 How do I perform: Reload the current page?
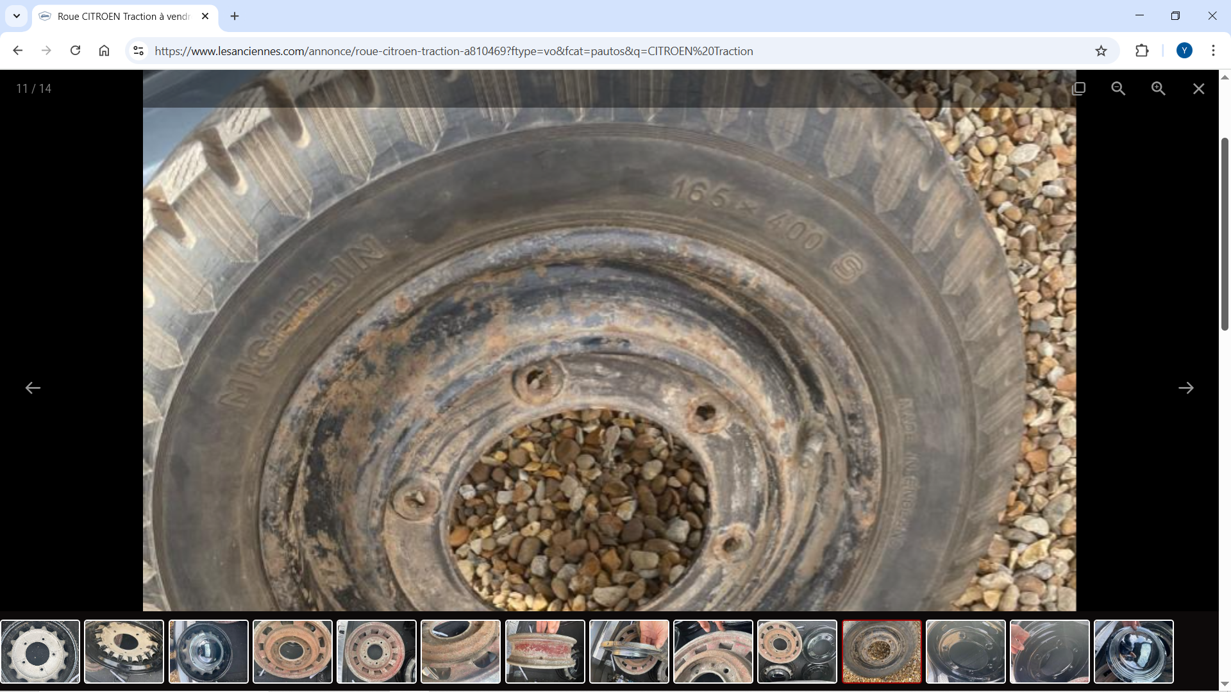click(75, 51)
